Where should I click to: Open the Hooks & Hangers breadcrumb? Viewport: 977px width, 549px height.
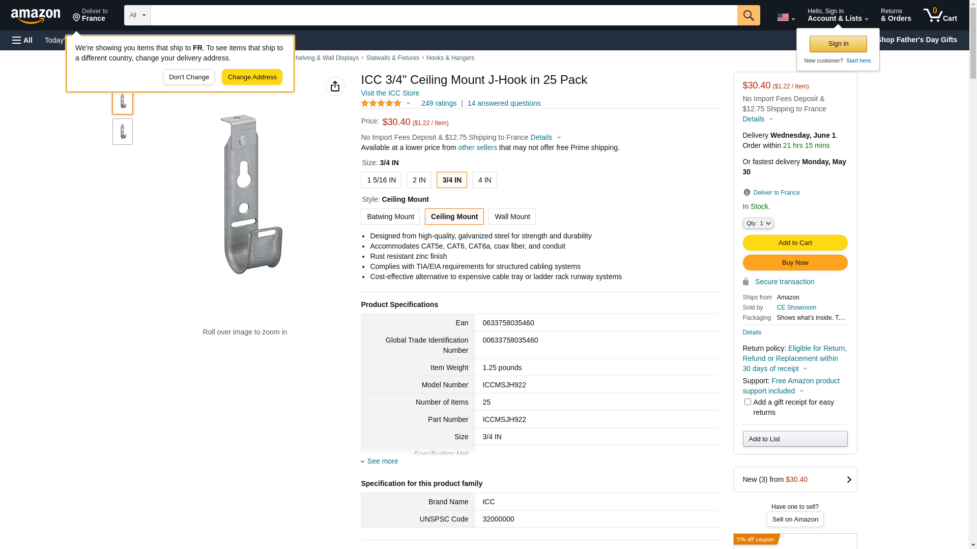tap(450, 58)
